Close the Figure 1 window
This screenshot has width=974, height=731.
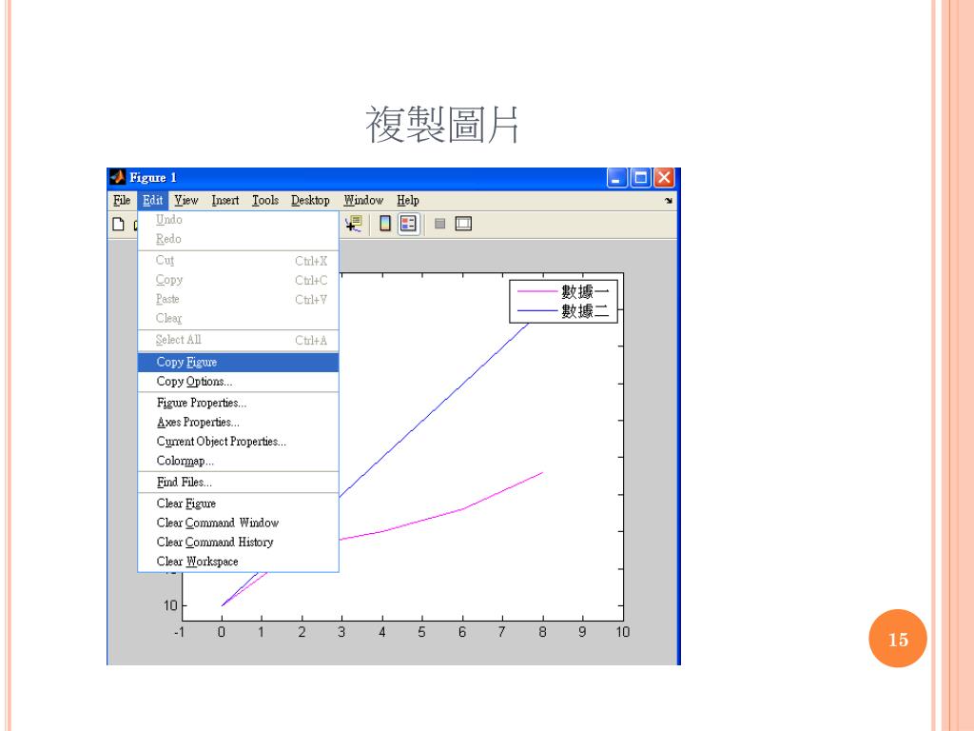pos(664,178)
